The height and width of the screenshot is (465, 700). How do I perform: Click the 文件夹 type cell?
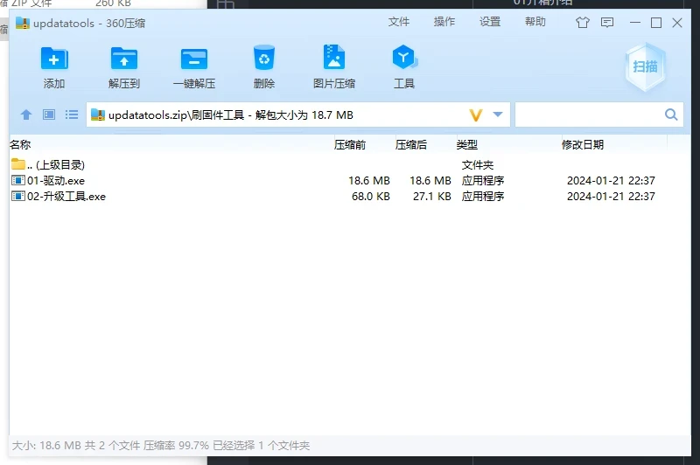coord(477,165)
